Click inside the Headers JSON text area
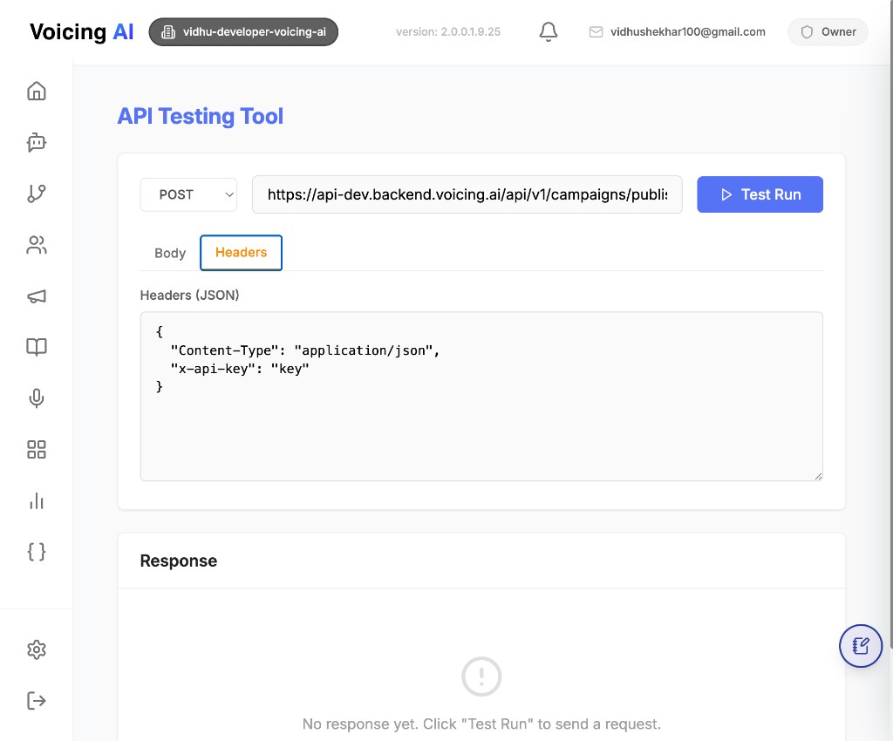 481,396
